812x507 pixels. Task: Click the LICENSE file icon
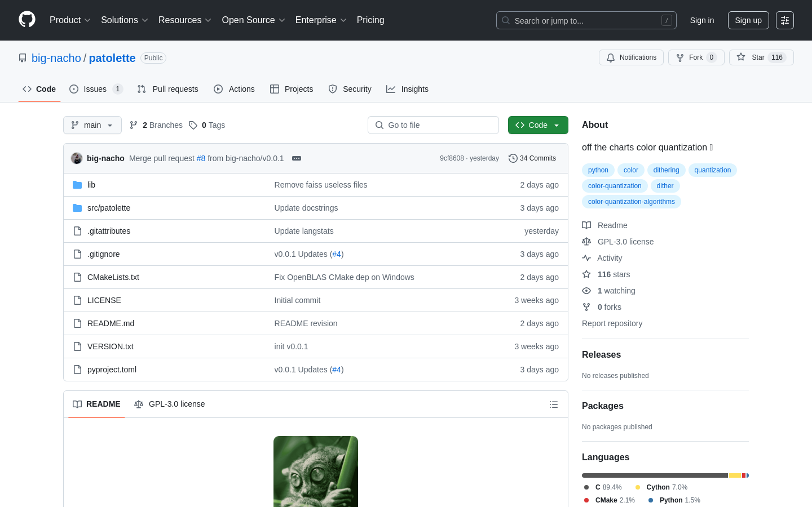[x=77, y=300]
